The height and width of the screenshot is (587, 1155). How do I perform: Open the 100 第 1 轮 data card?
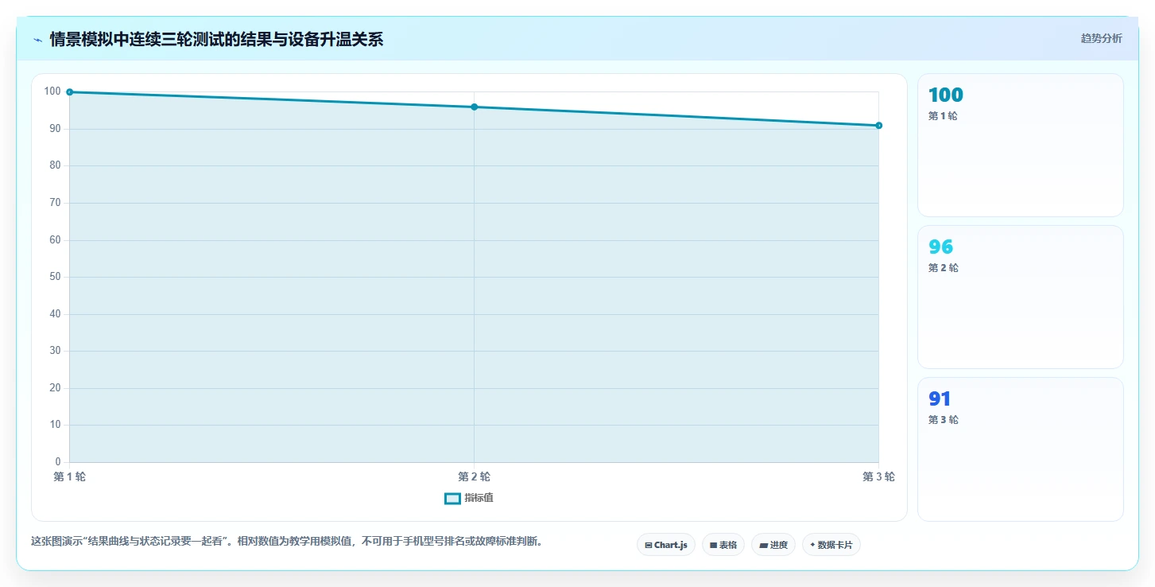pos(1021,145)
